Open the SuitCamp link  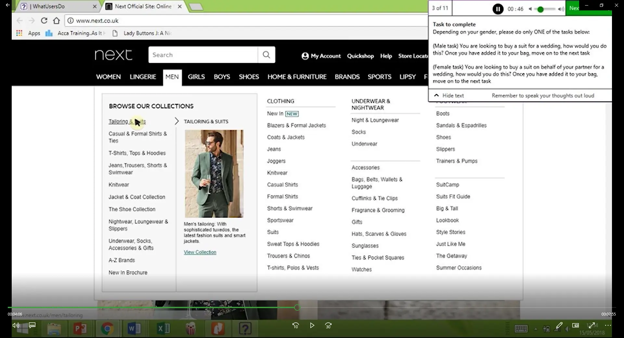(x=448, y=185)
